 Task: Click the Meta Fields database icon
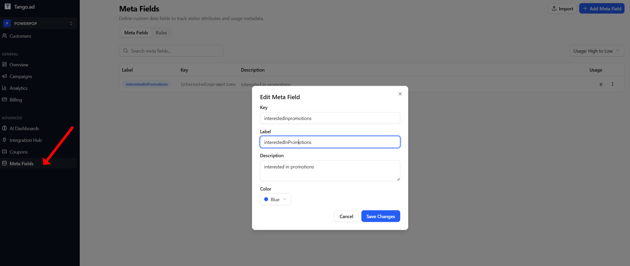(4, 163)
